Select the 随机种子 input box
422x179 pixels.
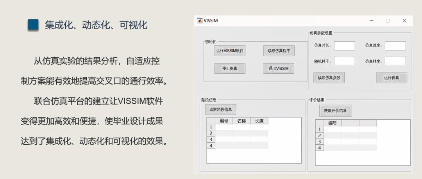(x=344, y=61)
